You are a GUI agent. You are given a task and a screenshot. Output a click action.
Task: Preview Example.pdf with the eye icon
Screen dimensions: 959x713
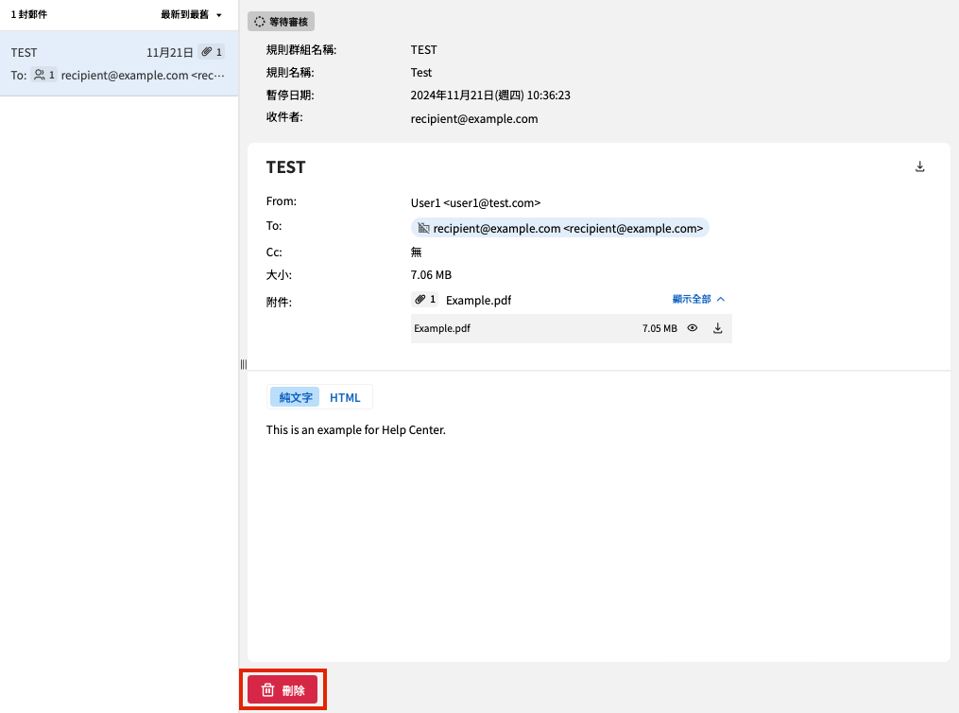point(693,328)
